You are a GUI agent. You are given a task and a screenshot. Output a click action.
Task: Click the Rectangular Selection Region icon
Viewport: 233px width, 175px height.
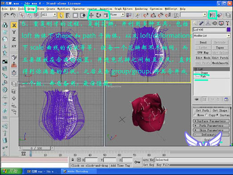click(75, 15)
